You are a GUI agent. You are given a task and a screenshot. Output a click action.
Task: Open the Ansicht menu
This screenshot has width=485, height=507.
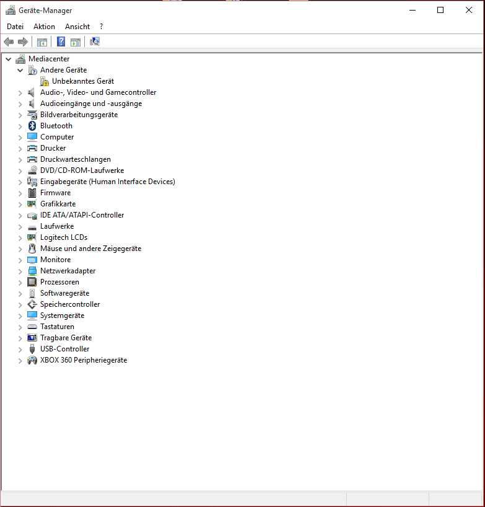pos(77,27)
